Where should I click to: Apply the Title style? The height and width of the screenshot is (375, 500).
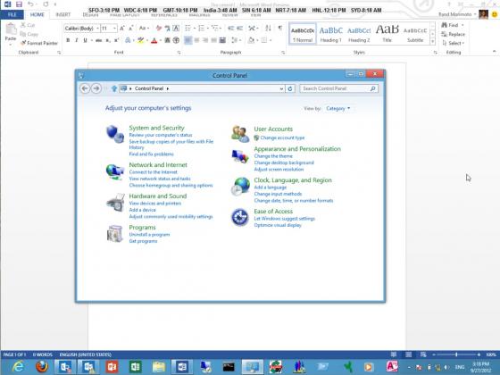[387, 34]
